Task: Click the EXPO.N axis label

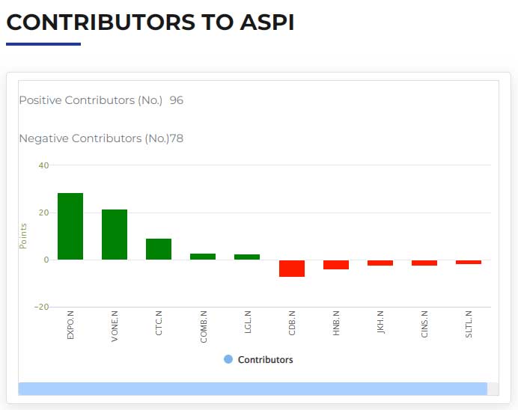Action: (x=70, y=325)
